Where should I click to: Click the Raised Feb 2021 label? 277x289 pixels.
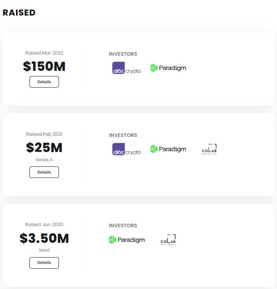coord(44,134)
